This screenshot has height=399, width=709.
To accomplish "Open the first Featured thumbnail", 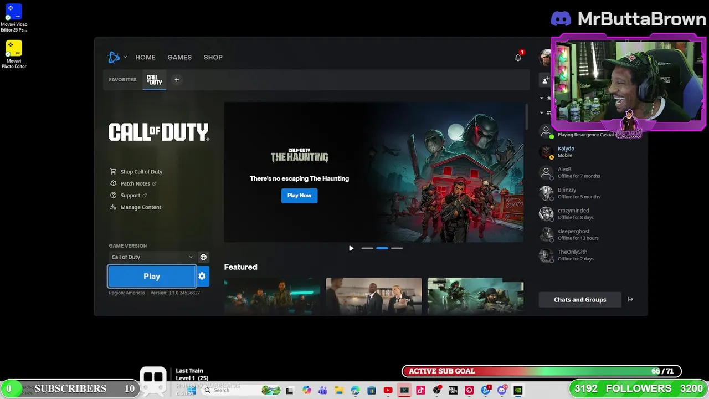I will [272, 296].
